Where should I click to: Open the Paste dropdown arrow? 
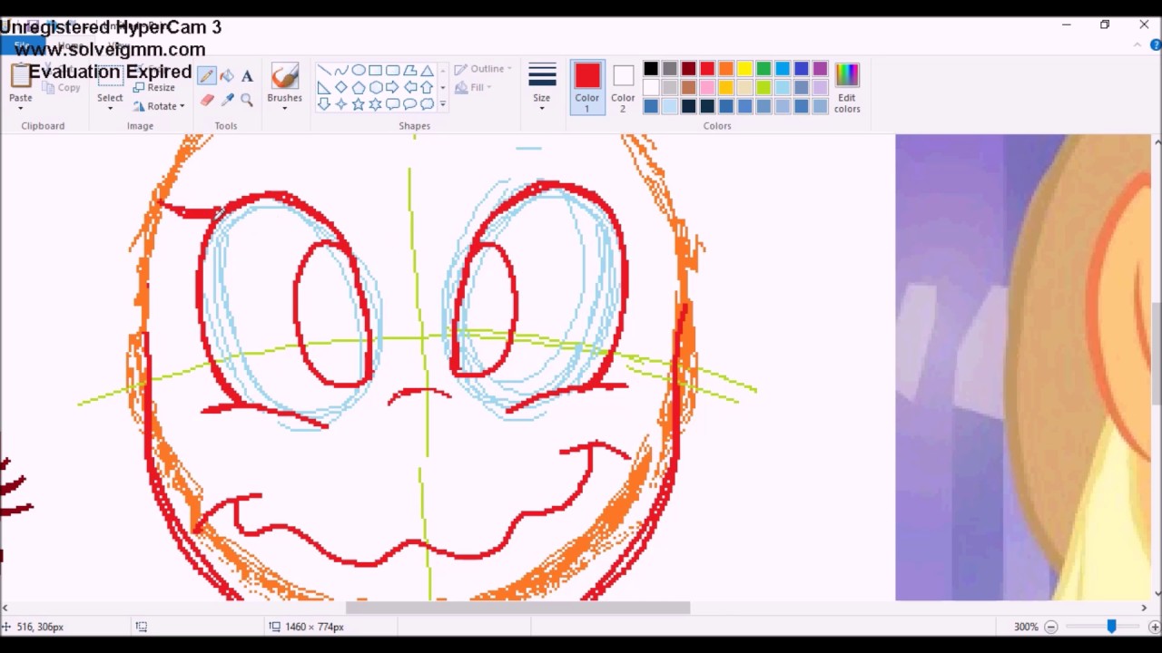tap(20, 108)
